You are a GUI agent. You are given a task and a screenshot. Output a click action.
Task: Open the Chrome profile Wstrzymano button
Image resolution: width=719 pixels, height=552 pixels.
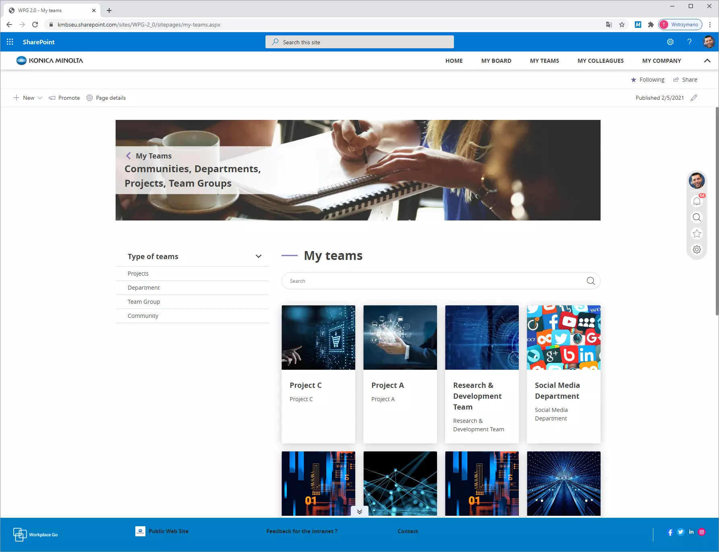pos(680,25)
